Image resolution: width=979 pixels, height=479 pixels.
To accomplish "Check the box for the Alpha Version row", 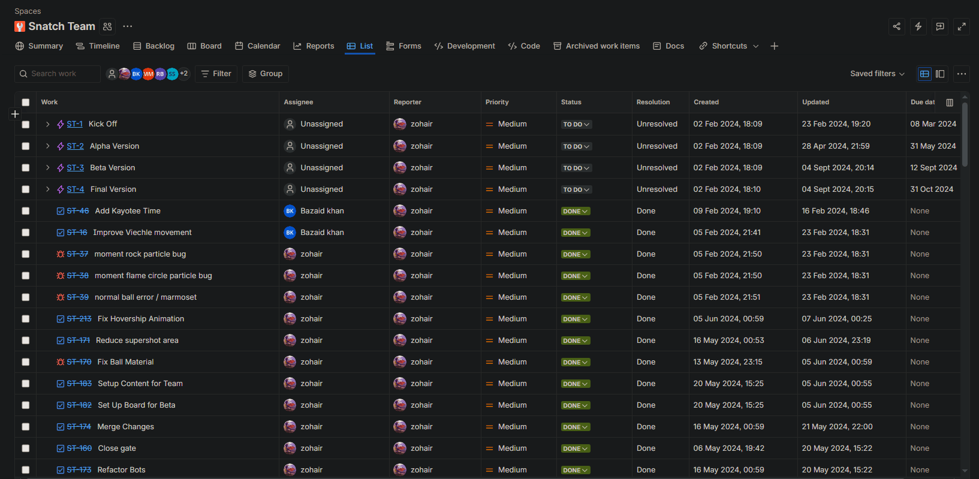I will [26, 146].
